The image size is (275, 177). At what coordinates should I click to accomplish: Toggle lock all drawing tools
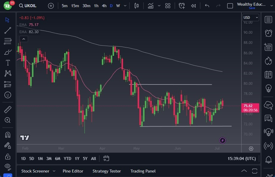(8, 156)
